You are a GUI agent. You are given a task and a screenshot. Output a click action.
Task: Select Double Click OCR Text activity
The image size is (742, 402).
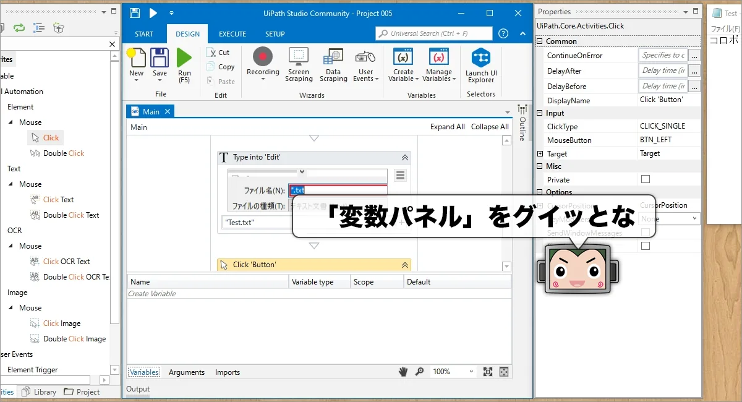point(70,277)
